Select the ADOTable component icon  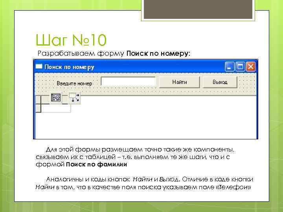56,98
